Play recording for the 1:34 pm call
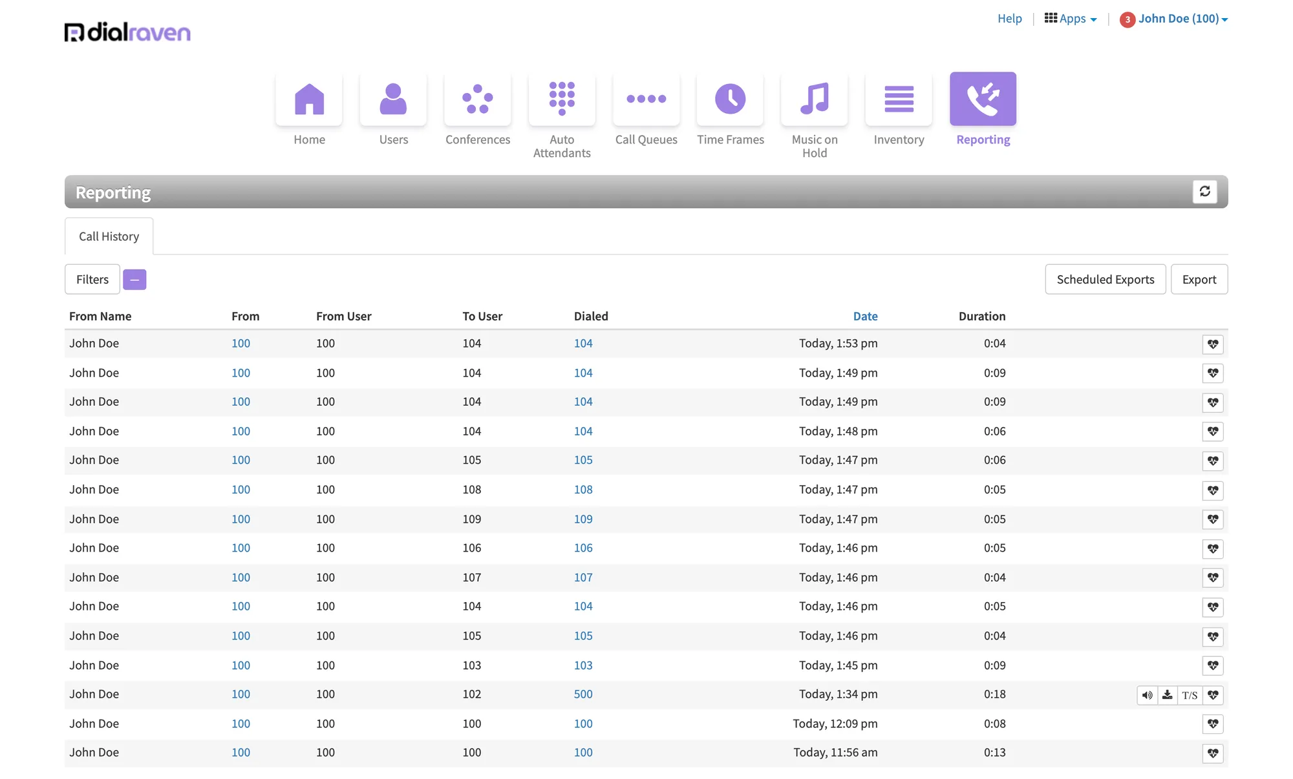The image size is (1293, 779). point(1147,695)
